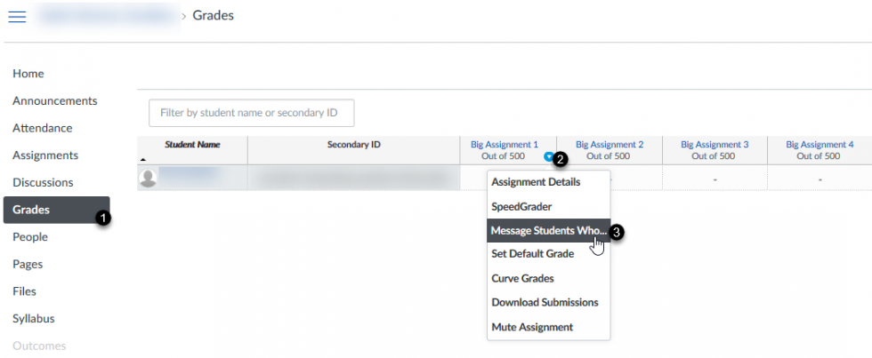Navigate to Assignments
This screenshot has height=358, width=872.
45,155
